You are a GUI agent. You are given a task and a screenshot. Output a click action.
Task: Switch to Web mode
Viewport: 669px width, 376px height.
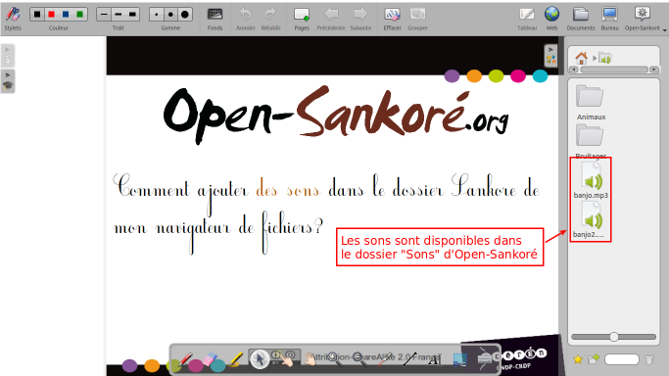551,19
